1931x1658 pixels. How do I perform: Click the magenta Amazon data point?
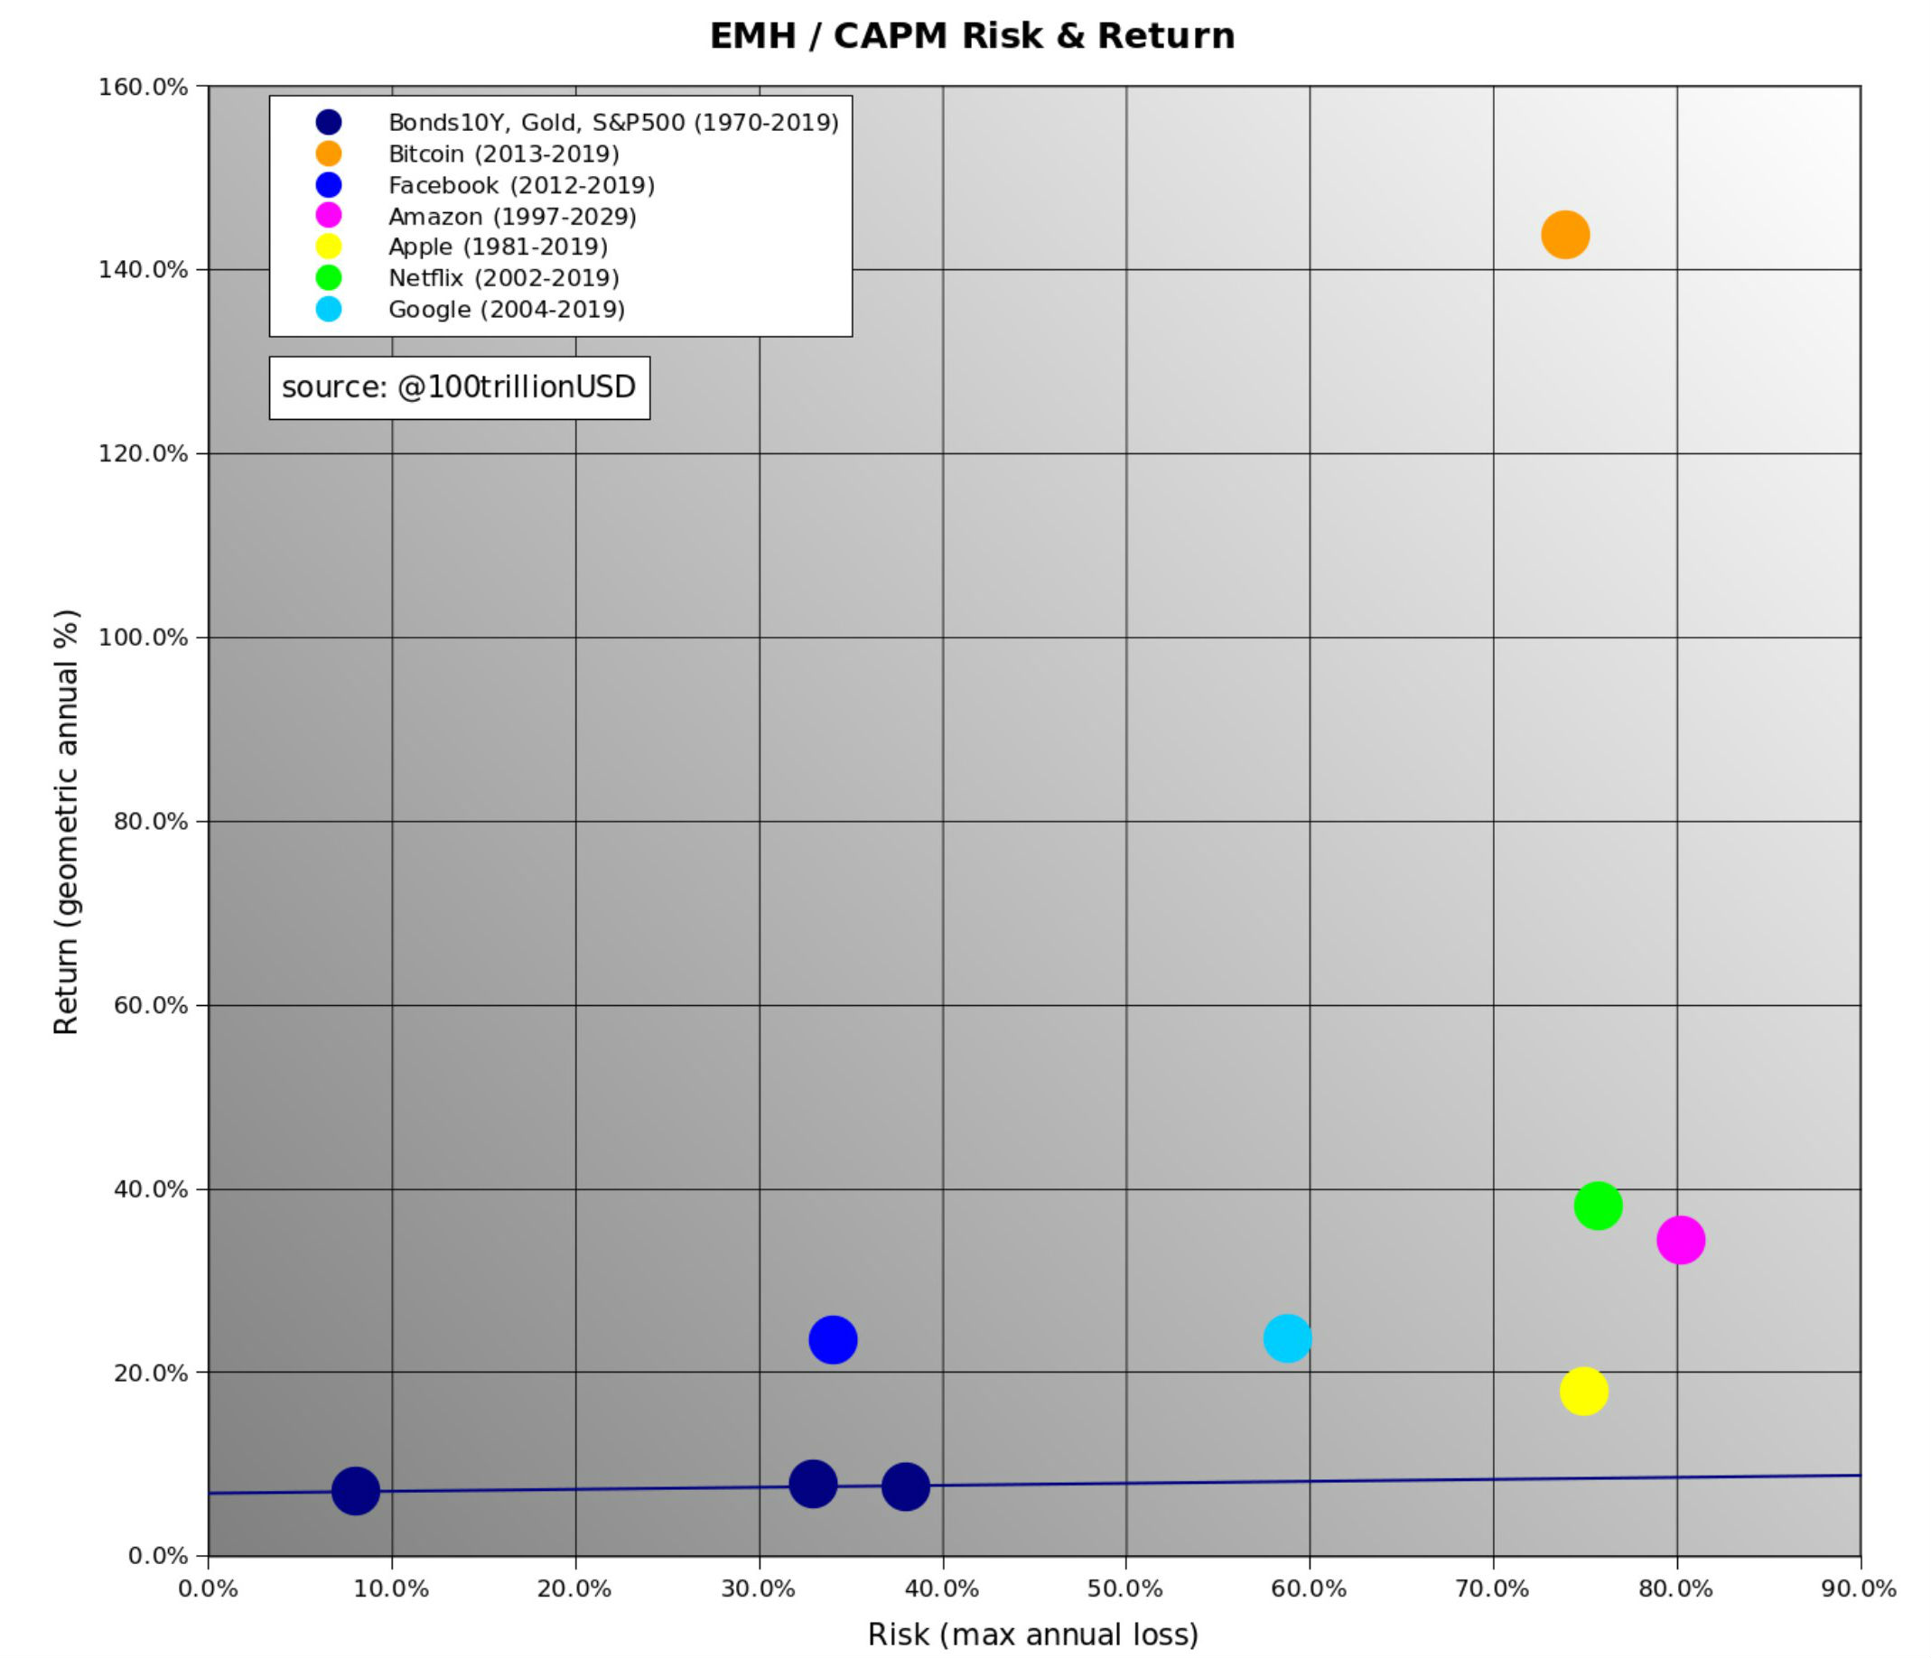1680,1240
